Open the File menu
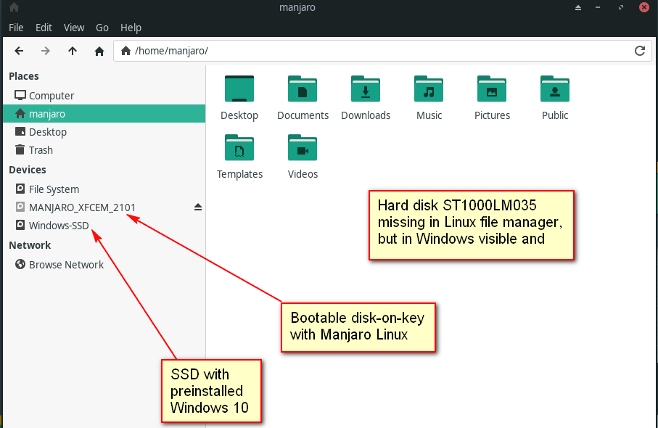The image size is (658, 428). tap(16, 28)
